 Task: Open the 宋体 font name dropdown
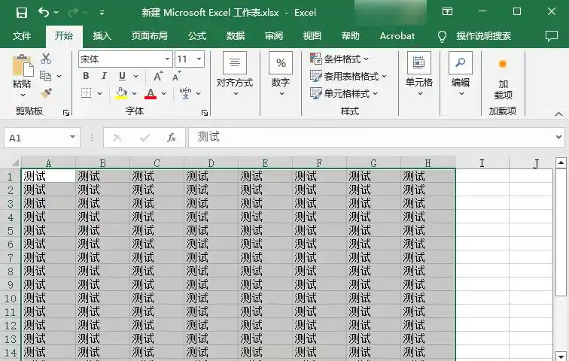point(167,59)
